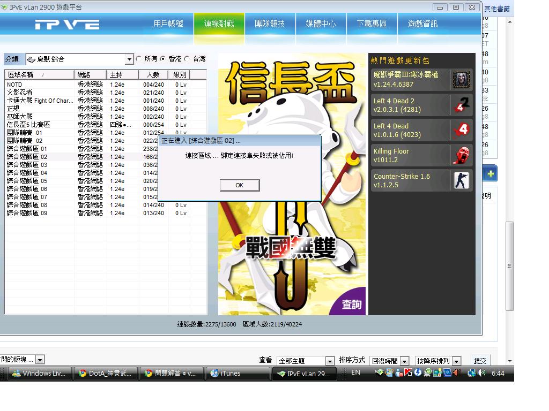Switch to the 用戶帳號 tab
The image size is (549, 411).
pyautogui.click(x=168, y=24)
